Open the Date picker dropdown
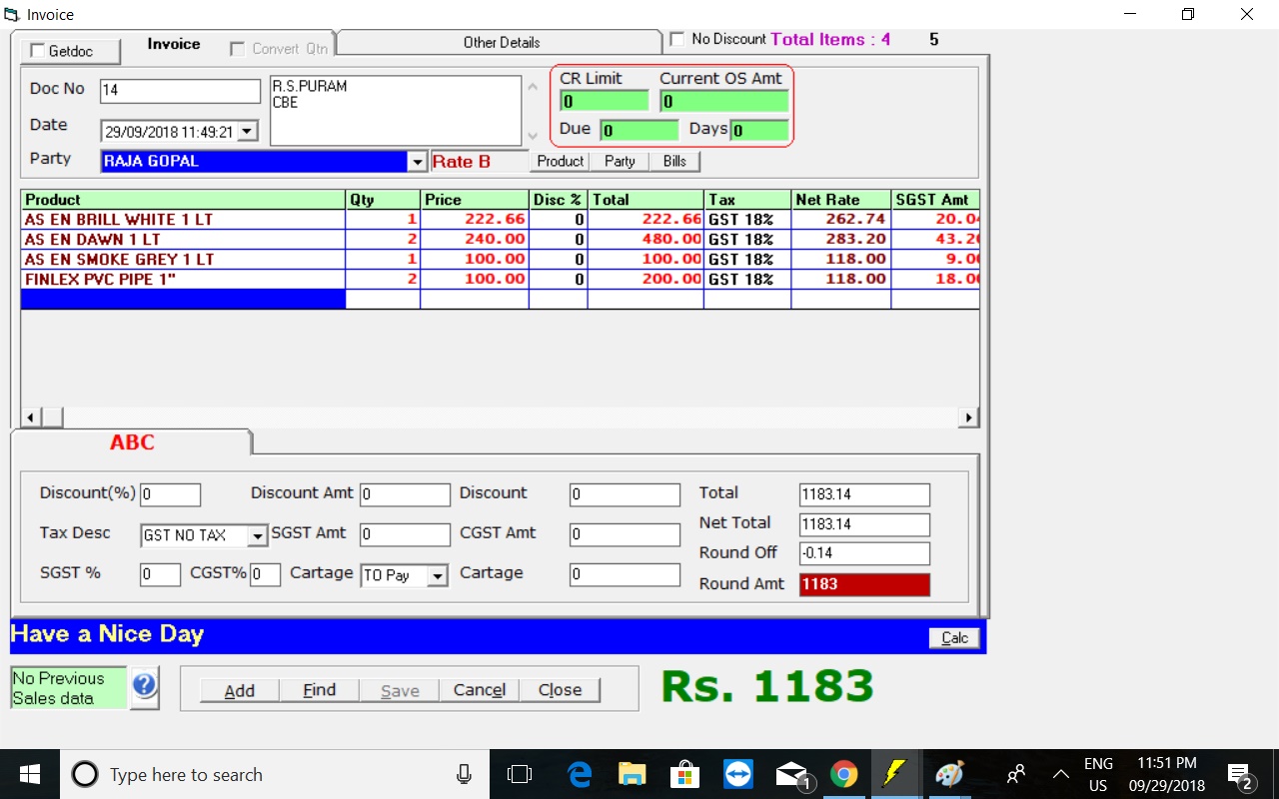The height and width of the screenshot is (799, 1279). click(x=248, y=131)
